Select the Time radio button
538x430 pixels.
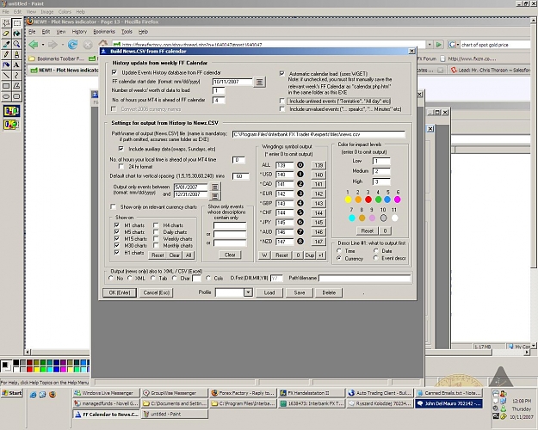339,250
